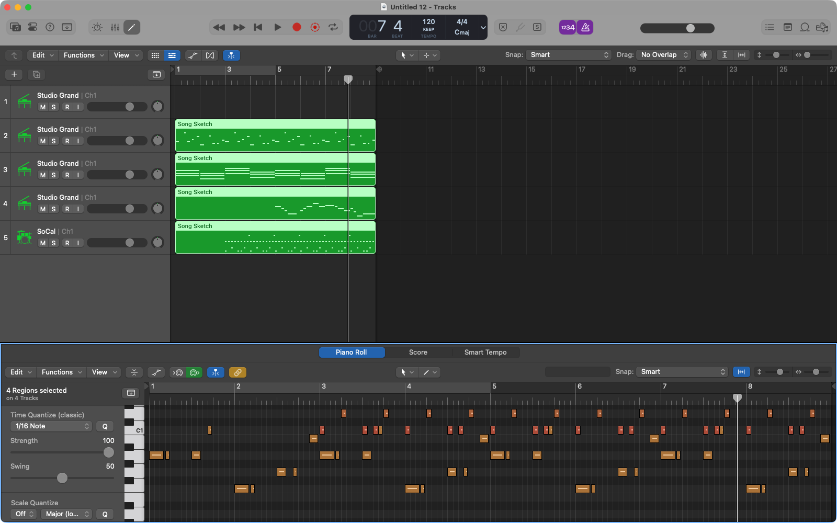Screen dimensions: 837x523
Task: Duplicate track button
Action: [36, 74]
